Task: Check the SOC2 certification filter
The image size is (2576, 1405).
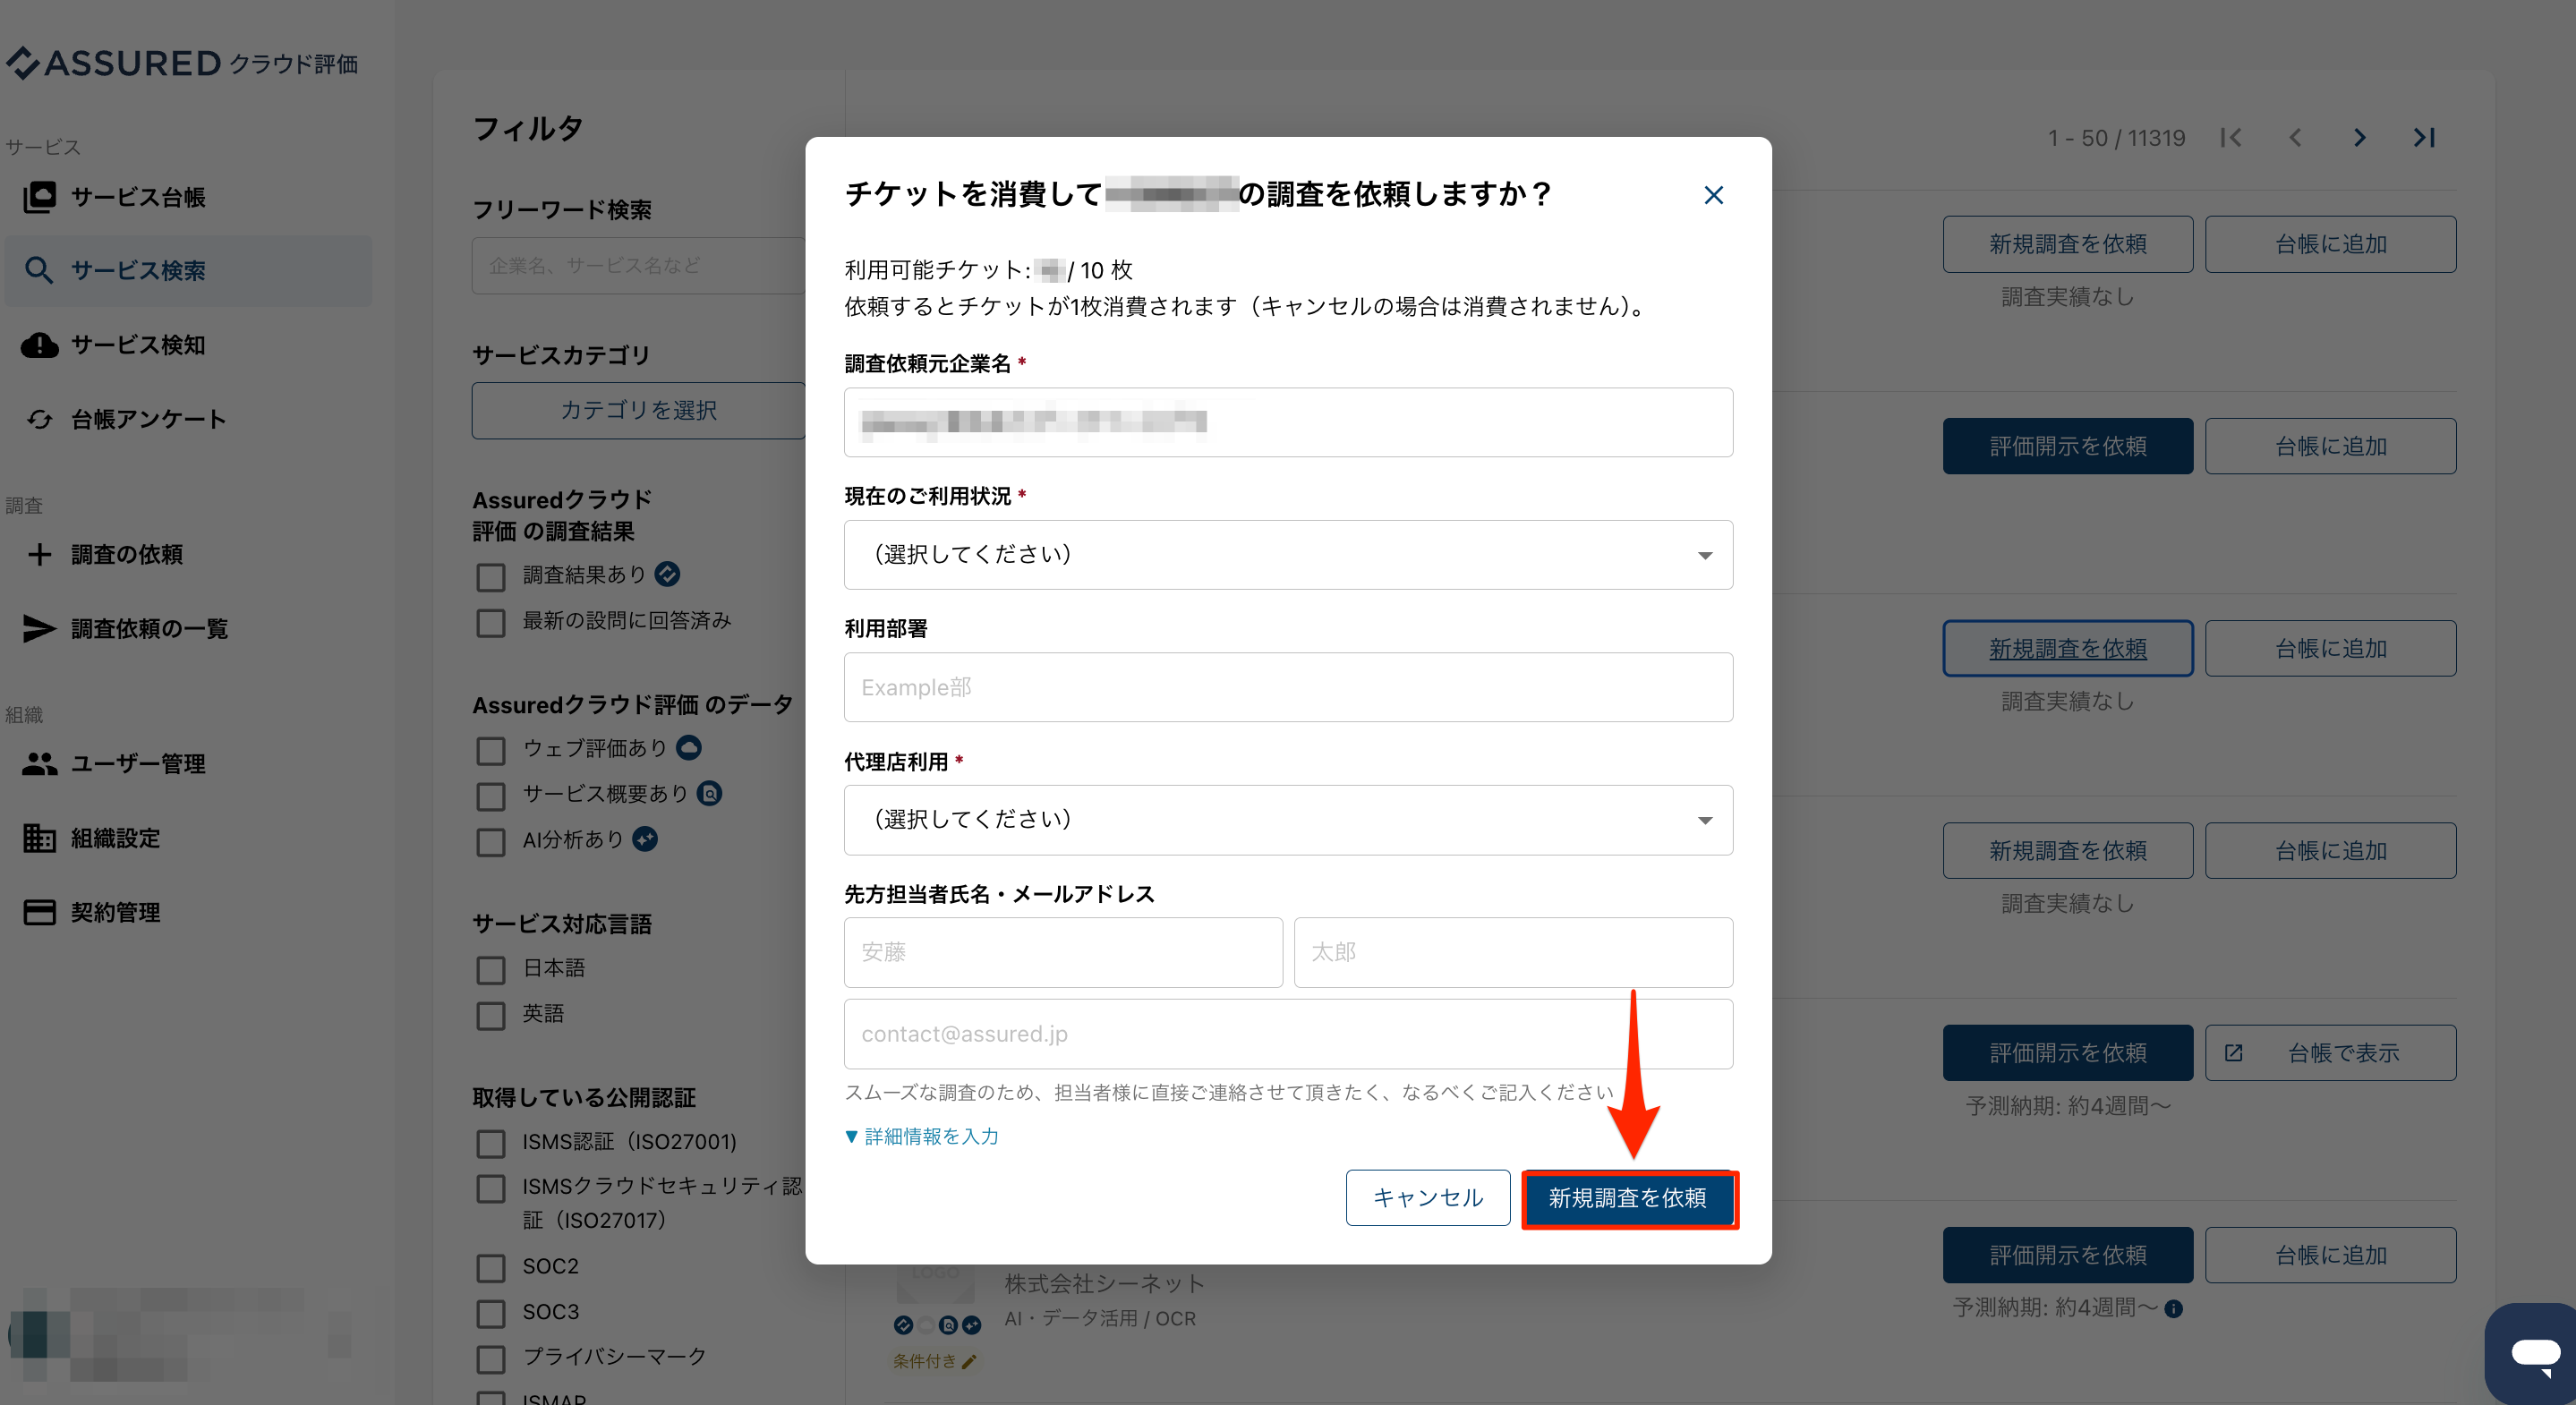Action: tap(490, 1268)
